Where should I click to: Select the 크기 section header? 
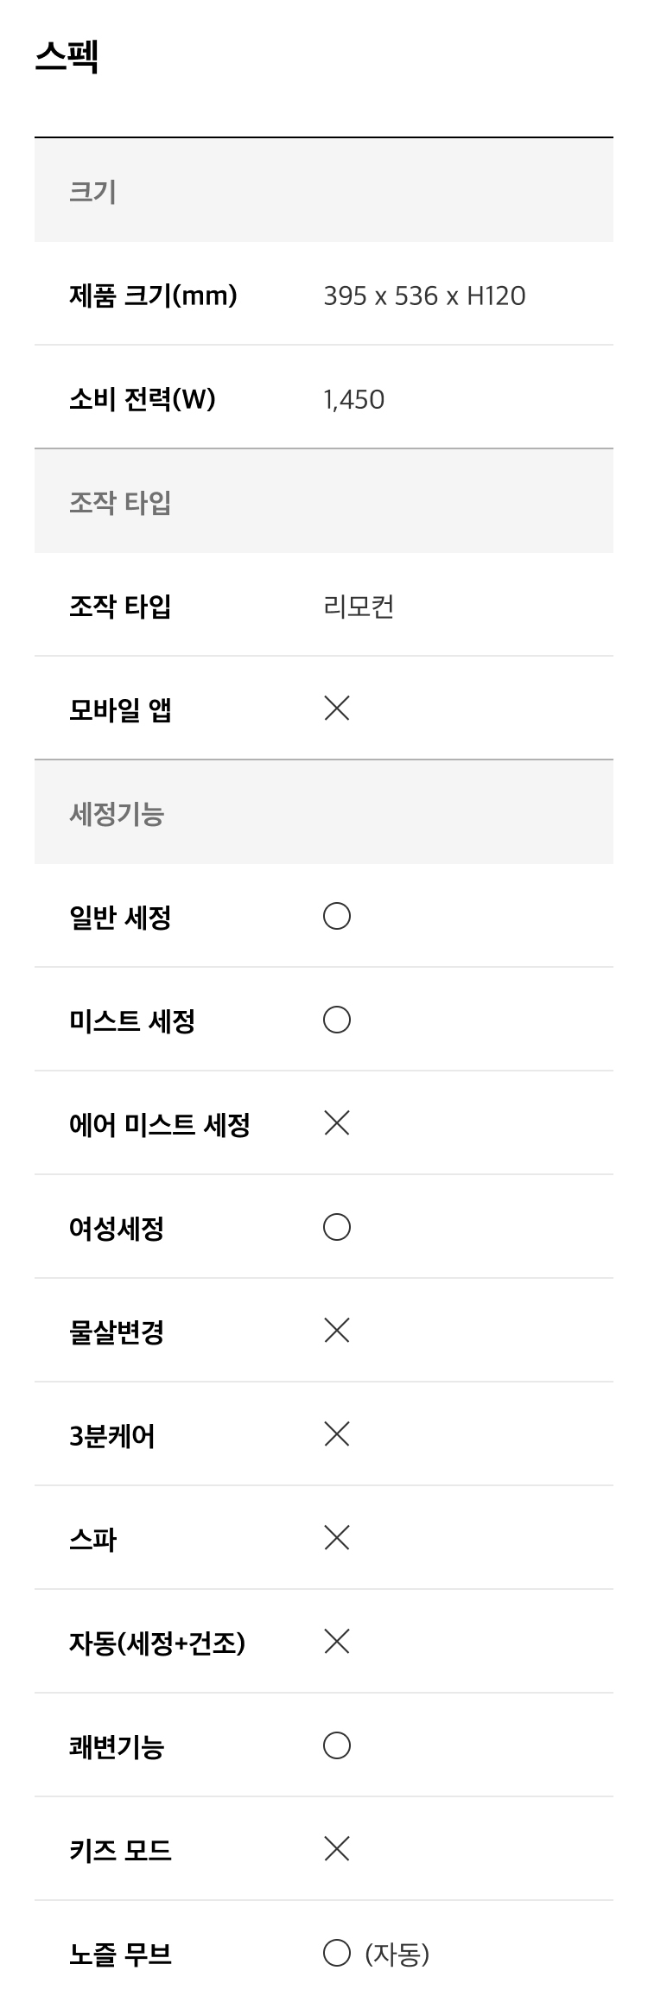pyautogui.click(x=324, y=190)
